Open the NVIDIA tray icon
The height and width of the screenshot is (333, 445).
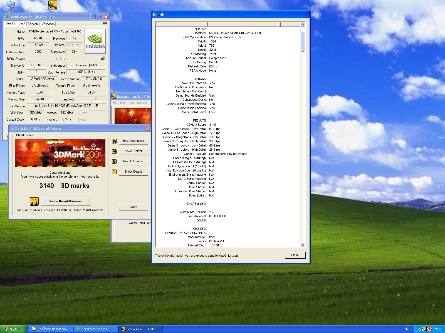(x=424, y=329)
